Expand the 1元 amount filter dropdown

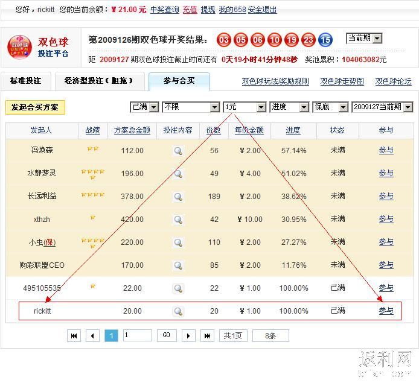click(x=245, y=107)
